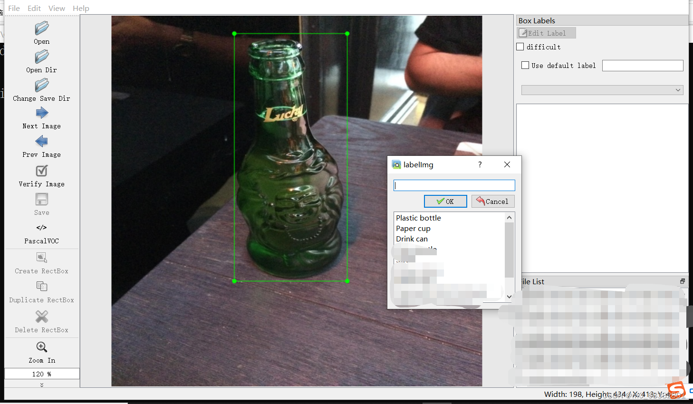
Task: Click the zoom percentage 120 % field
Action: pos(42,374)
